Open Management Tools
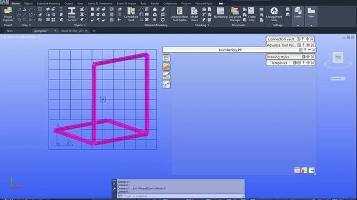This screenshot has height=200, width=357. click(274, 14)
